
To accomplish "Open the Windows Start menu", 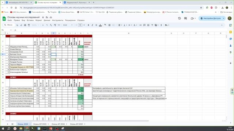I will tap(3, 128).
